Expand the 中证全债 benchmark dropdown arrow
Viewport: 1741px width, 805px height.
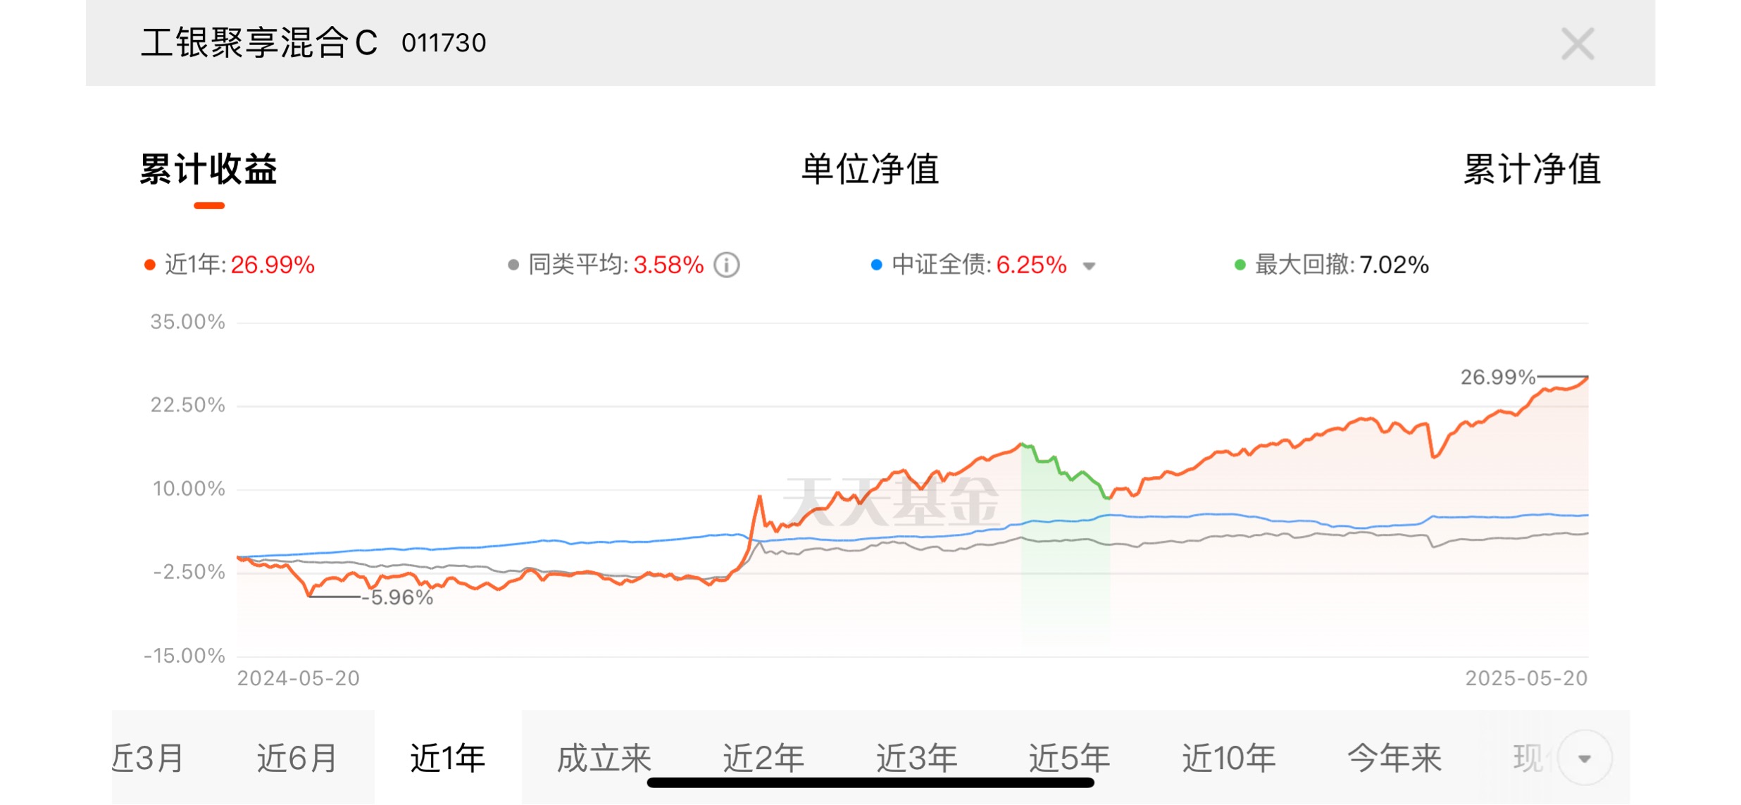coord(1089,266)
